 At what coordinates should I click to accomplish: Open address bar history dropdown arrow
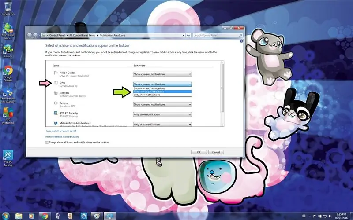point(184,35)
